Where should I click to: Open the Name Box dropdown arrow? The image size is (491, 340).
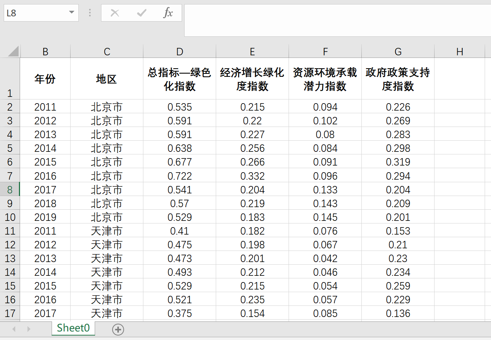tap(72, 13)
